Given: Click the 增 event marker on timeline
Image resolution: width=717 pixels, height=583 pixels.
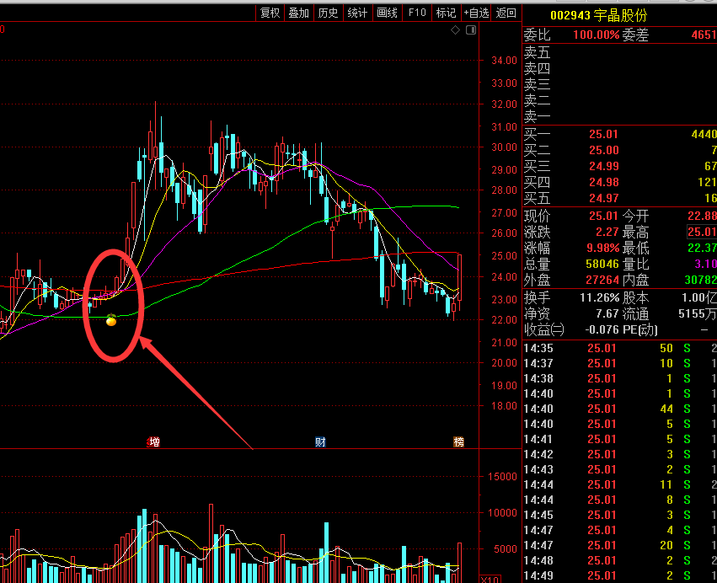Looking at the screenshot, I should pos(153,441).
